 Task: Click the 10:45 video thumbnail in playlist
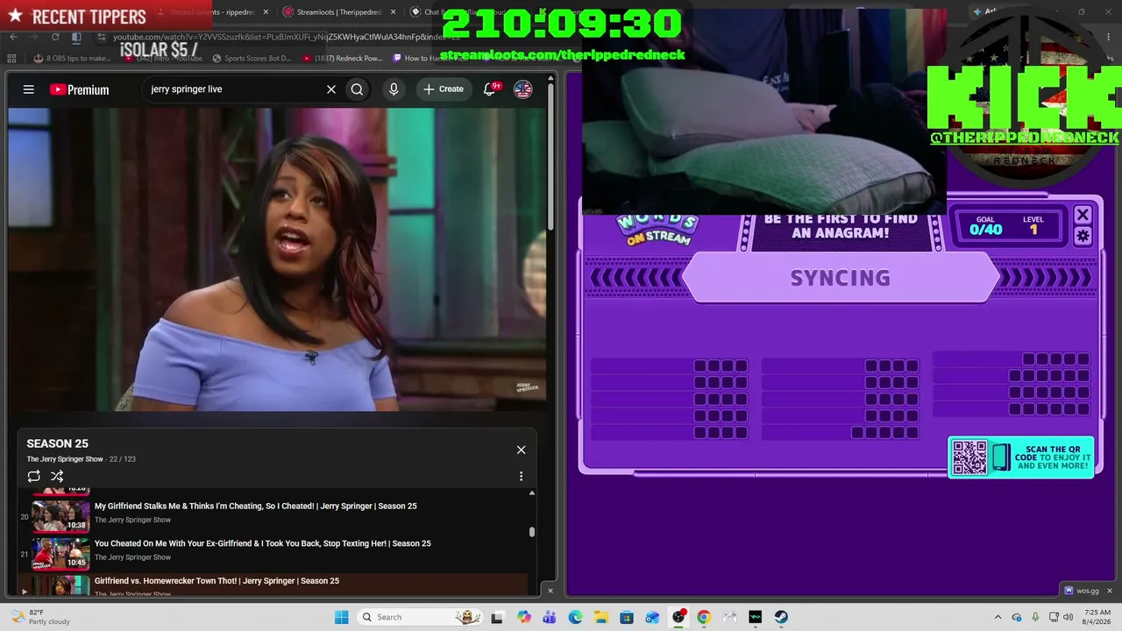pyautogui.click(x=61, y=554)
